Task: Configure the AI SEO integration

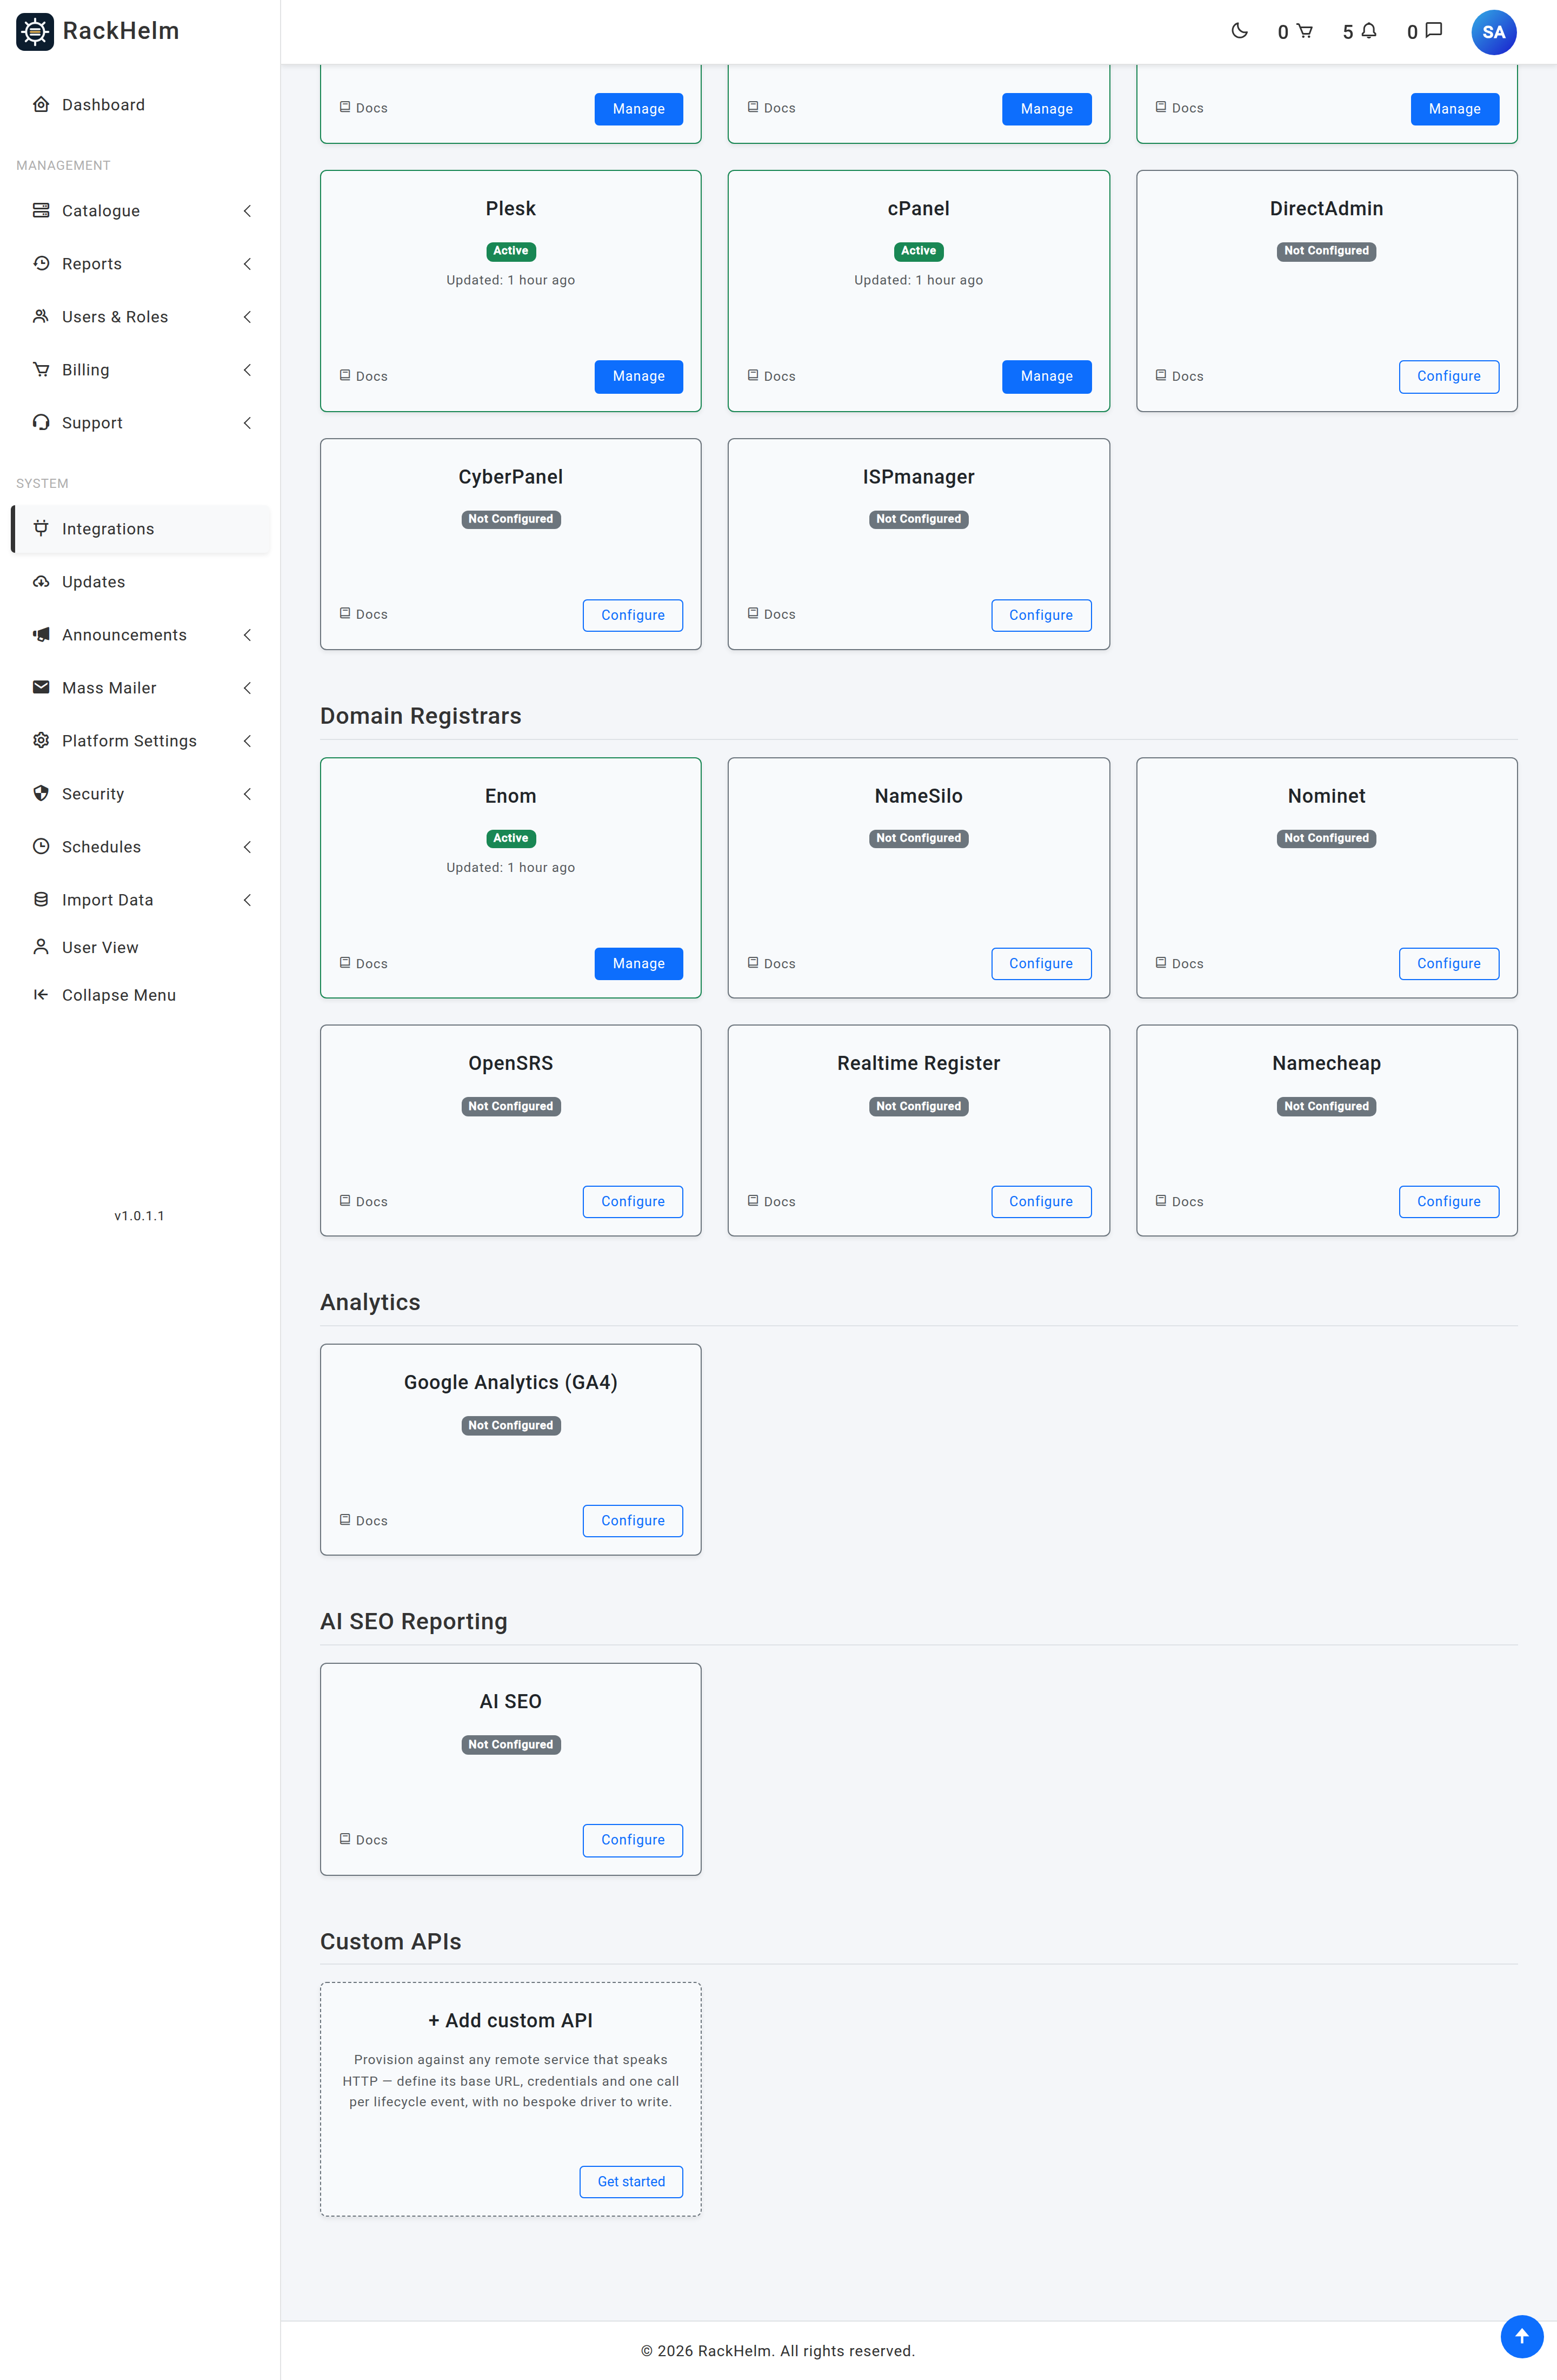Action: pyautogui.click(x=633, y=1839)
